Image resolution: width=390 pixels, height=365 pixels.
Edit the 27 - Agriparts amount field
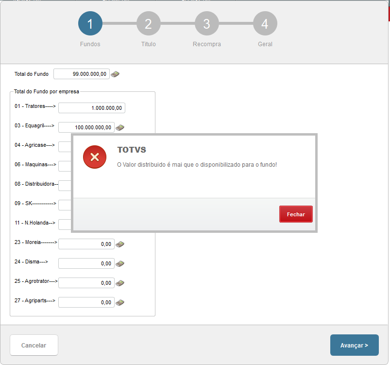click(x=86, y=302)
